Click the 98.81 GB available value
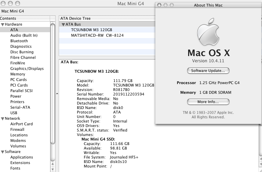This screenshot has width=262, height=172. 118,148
